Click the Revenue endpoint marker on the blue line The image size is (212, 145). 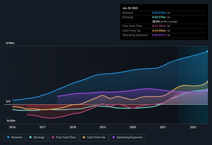(208, 51)
